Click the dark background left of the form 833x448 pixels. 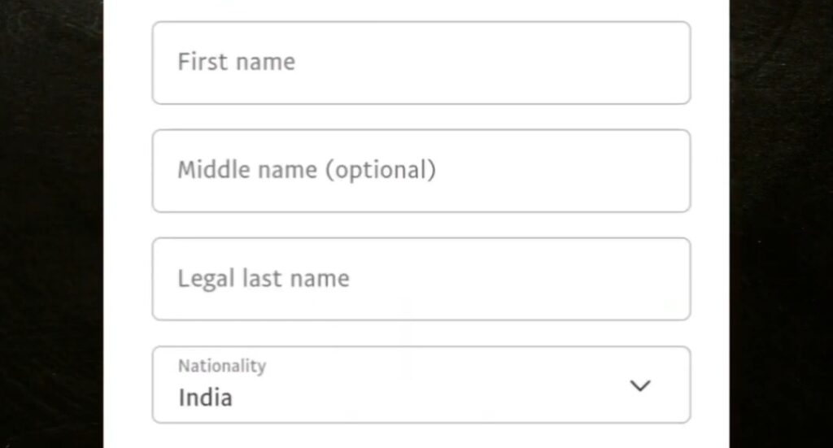pyautogui.click(x=51, y=224)
